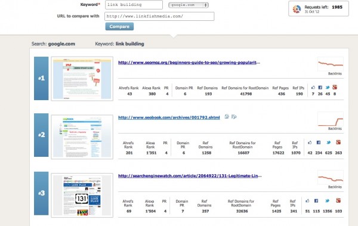
Task: Open the searchenginewatch.com article link
Action: click(190, 176)
